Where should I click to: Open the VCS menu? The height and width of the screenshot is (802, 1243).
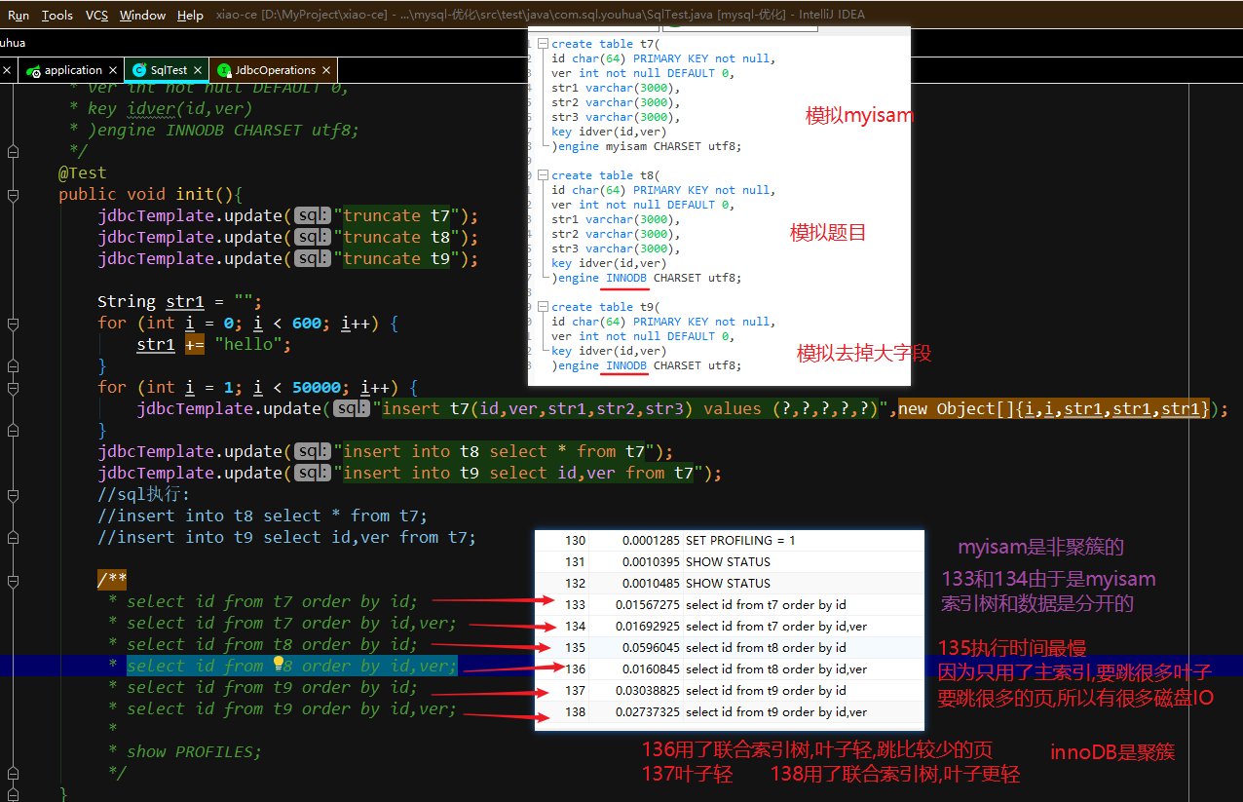(x=96, y=15)
